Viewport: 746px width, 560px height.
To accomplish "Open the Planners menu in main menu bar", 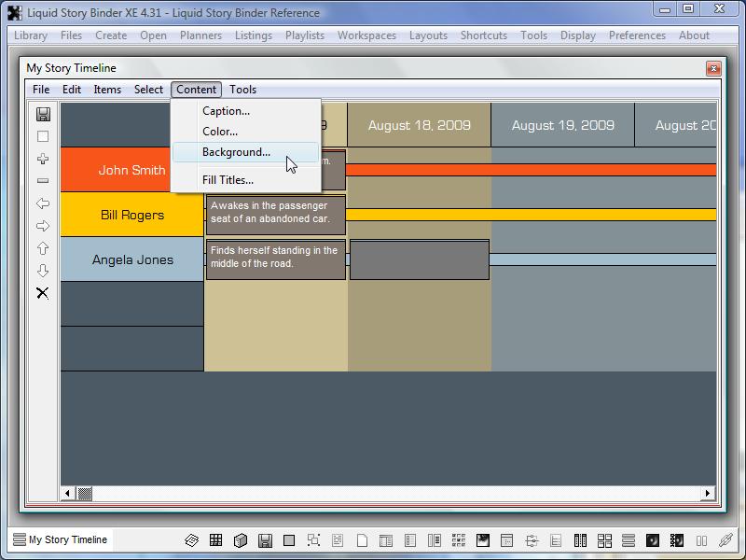I will (x=200, y=35).
